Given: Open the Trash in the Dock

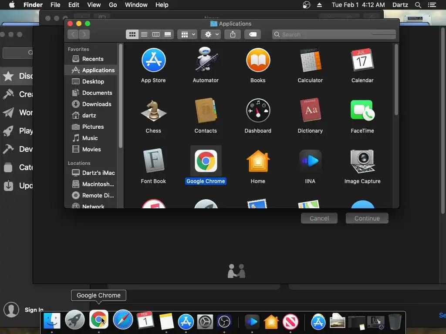Looking at the screenshot, I should pyautogui.click(x=395, y=321).
